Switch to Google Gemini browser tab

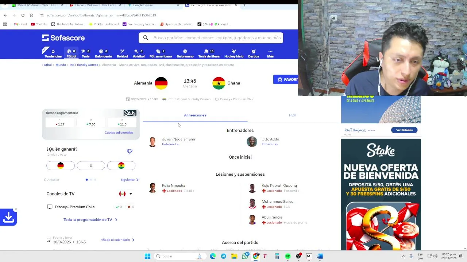(x=153, y=5)
